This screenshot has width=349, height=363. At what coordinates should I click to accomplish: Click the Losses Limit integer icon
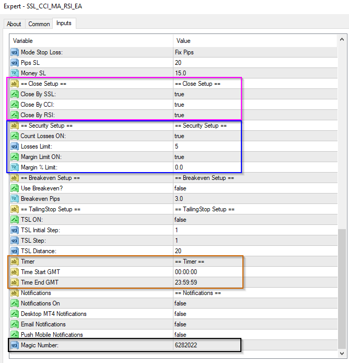coord(14,146)
